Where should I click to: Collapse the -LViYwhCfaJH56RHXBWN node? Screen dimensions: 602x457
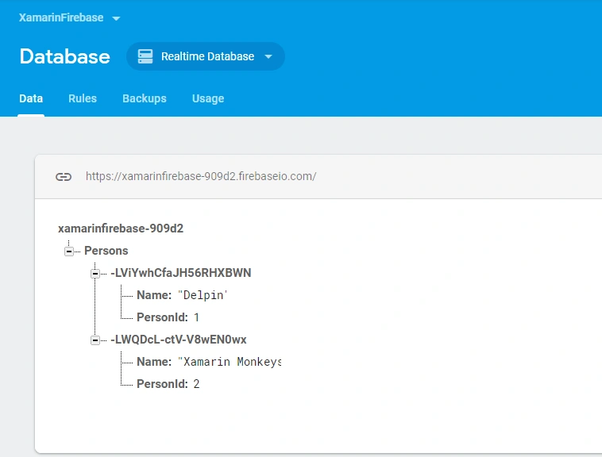coord(95,274)
